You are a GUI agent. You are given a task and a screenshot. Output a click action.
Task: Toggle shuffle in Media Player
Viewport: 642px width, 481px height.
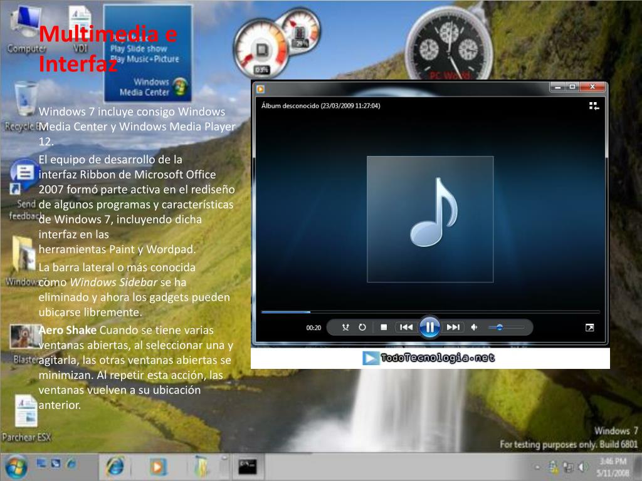(x=345, y=327)
